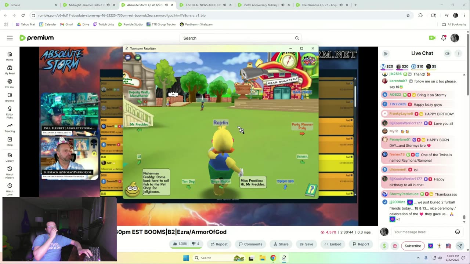
Task: Pop out the Live Chat window
Action: tap(447, 54)
